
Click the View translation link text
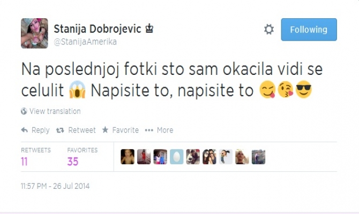pyautogui.click(x=55, y=111)
